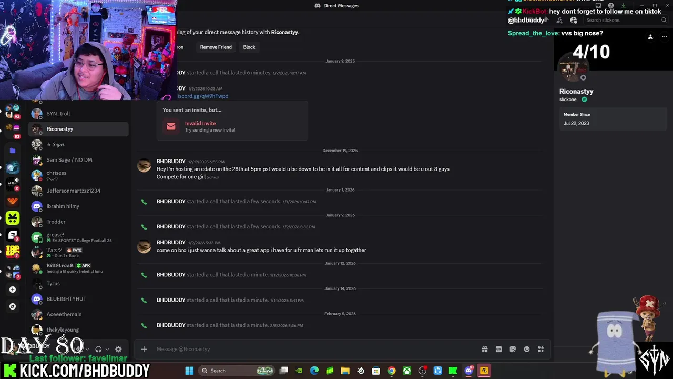The width and height of the screenshot is (673, 379).
Task: Select Aceeethemain direct message
Action: 78,314
